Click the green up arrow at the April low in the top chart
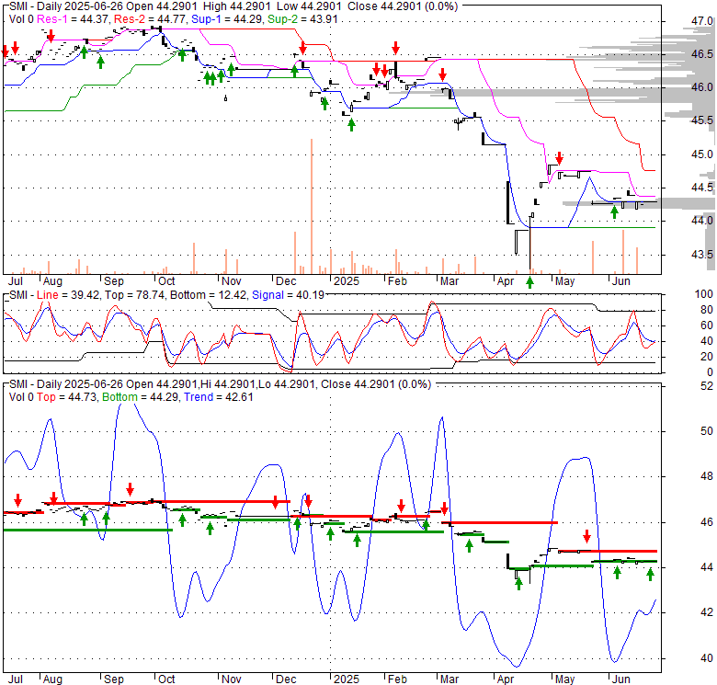This screenshot has width=717, height=685. pyautogui.click(x=529, y=280)
